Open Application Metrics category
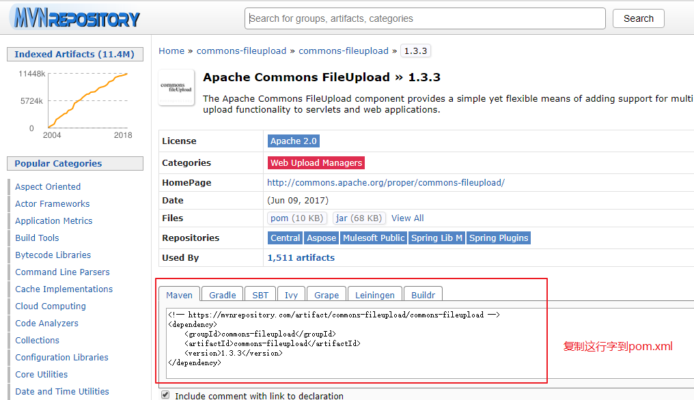Viewport: 694px width, 400px height. [53, 220]
